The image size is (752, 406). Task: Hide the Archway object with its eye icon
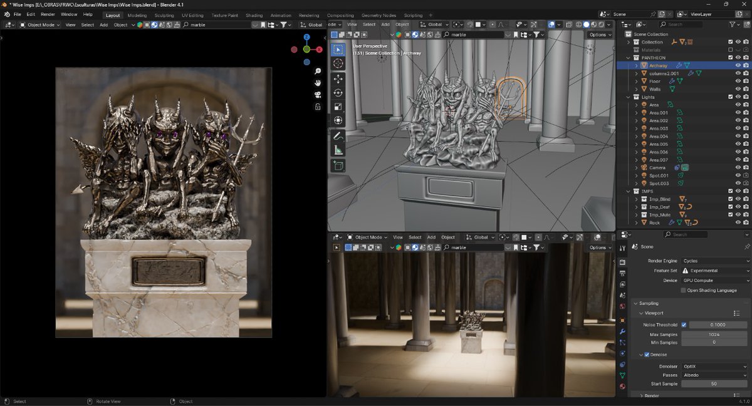click(738, 65)
